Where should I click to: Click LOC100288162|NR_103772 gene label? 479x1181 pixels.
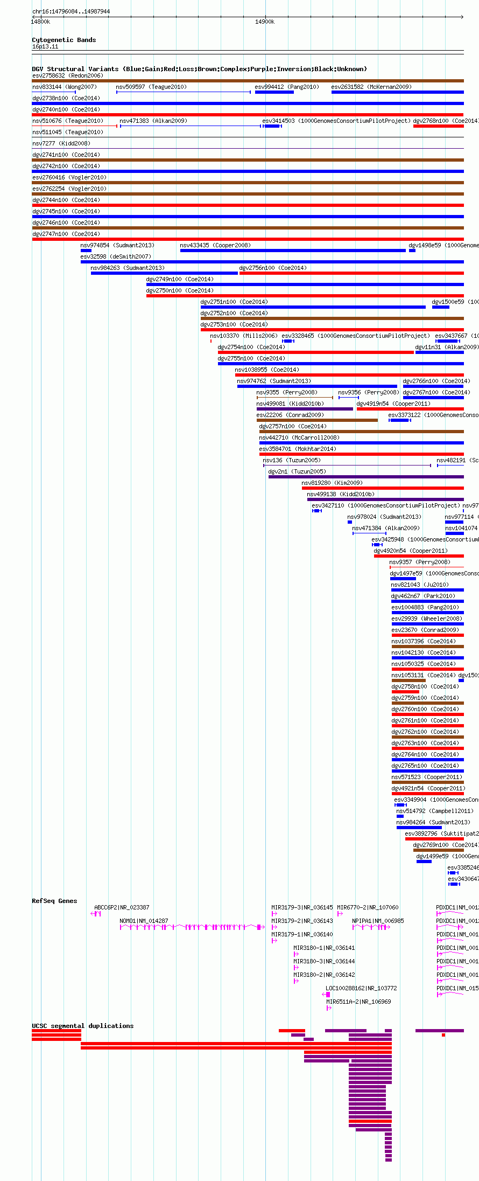click(362, 988)
